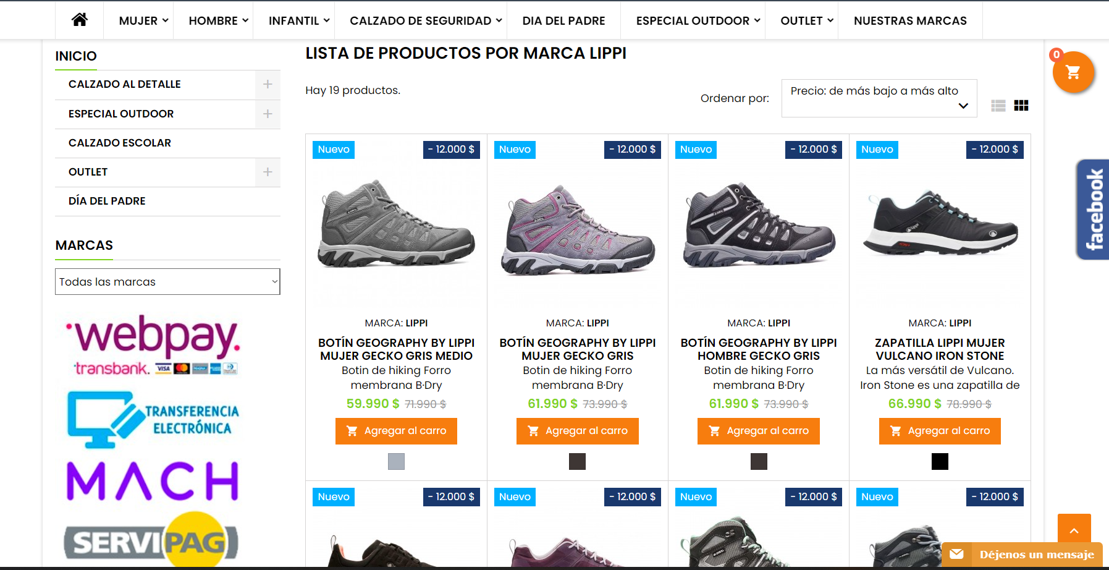Click the Déjenos un mensaje envelope icon

(x=956, y=554)
